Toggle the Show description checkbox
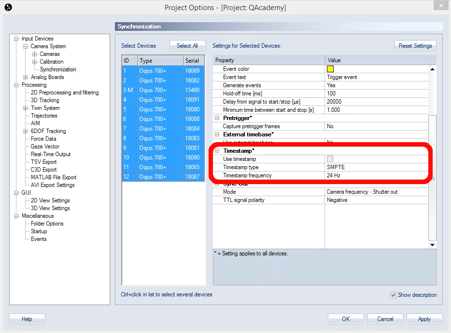 [x=393, y=295]
